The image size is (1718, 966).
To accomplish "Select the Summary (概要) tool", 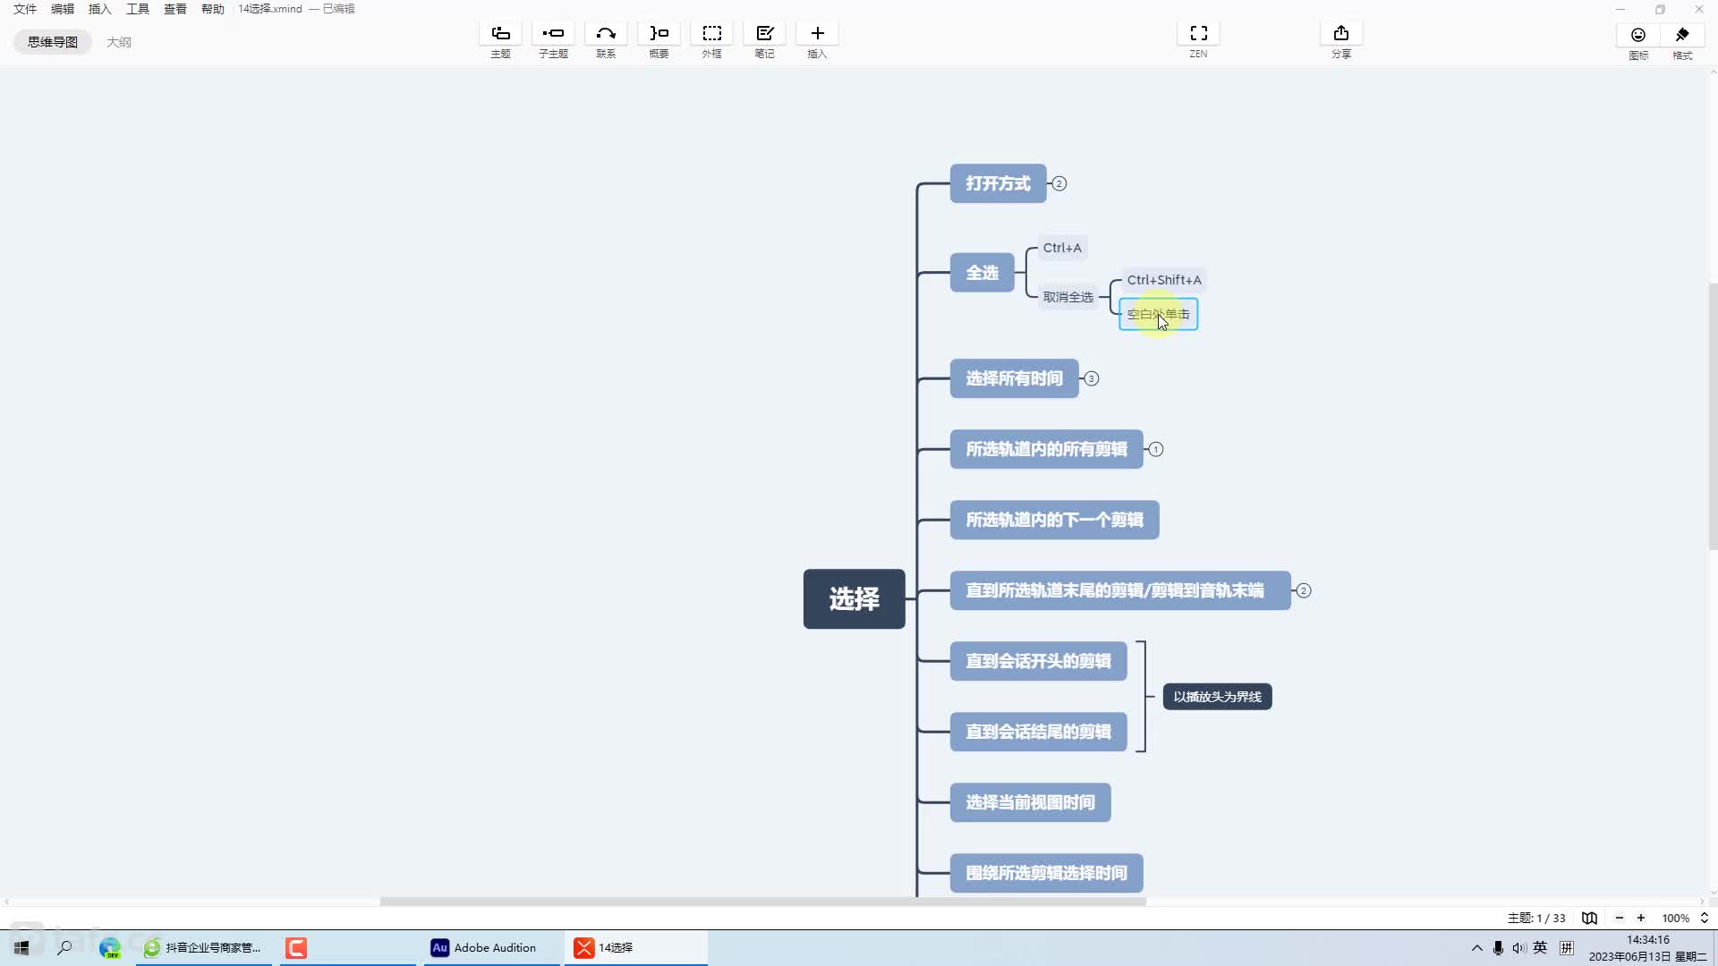I will coord(659,34).
